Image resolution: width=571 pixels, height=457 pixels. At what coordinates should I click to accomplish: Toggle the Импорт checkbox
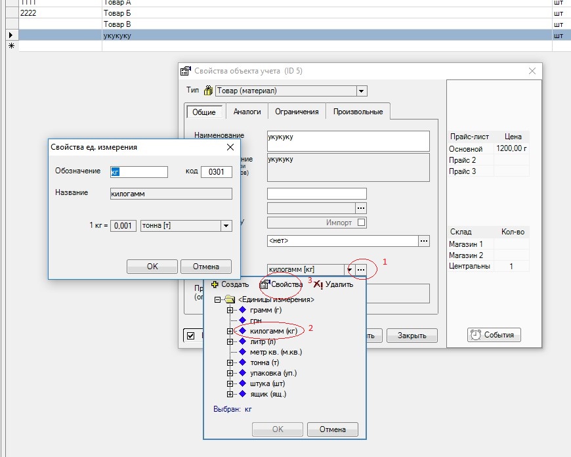tap(361, 223)
